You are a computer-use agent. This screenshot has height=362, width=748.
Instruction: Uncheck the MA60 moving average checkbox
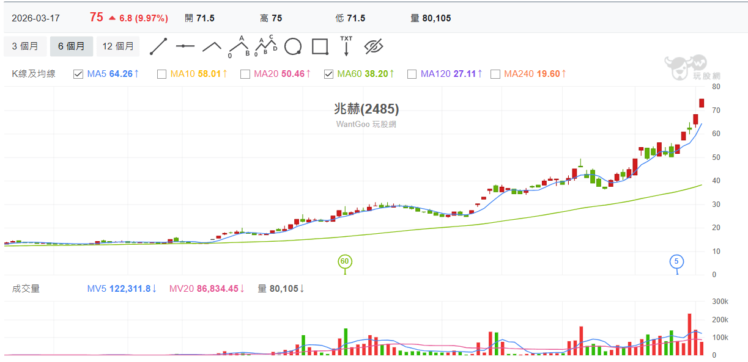328,74
